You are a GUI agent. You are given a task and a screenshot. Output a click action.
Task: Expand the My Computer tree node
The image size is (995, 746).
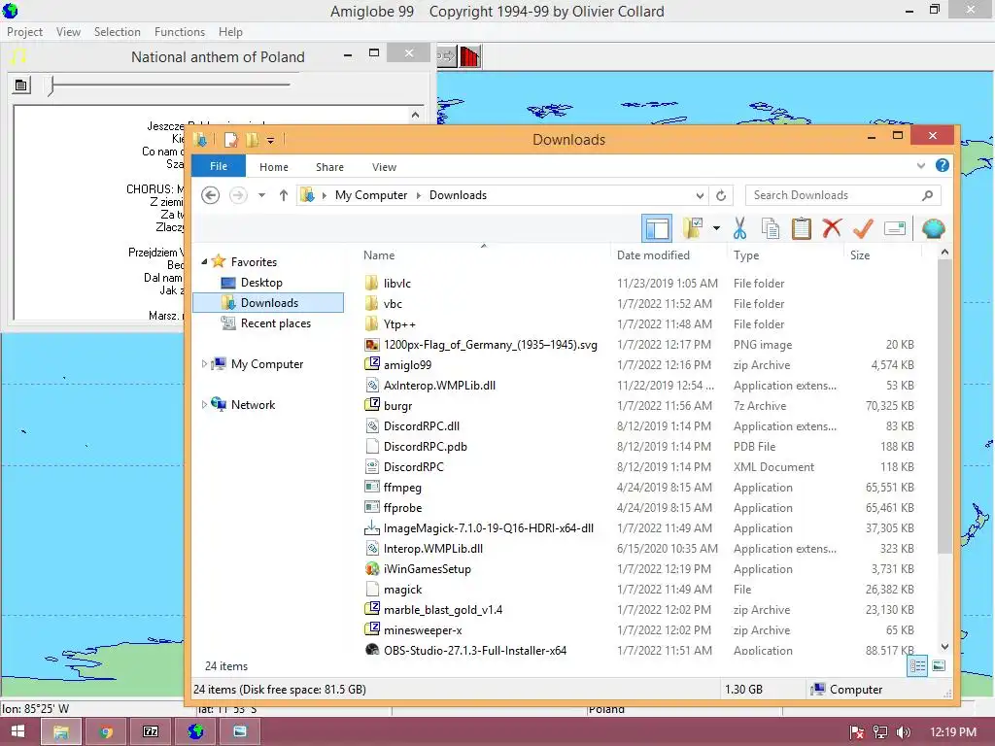pos(204,364)
